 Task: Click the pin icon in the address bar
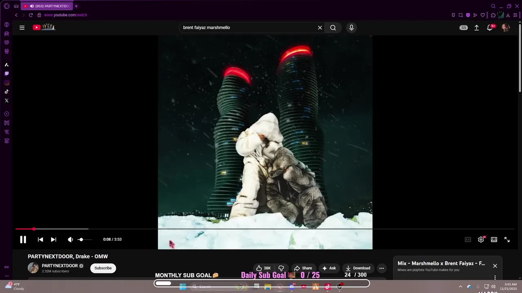tap(453, 15)
